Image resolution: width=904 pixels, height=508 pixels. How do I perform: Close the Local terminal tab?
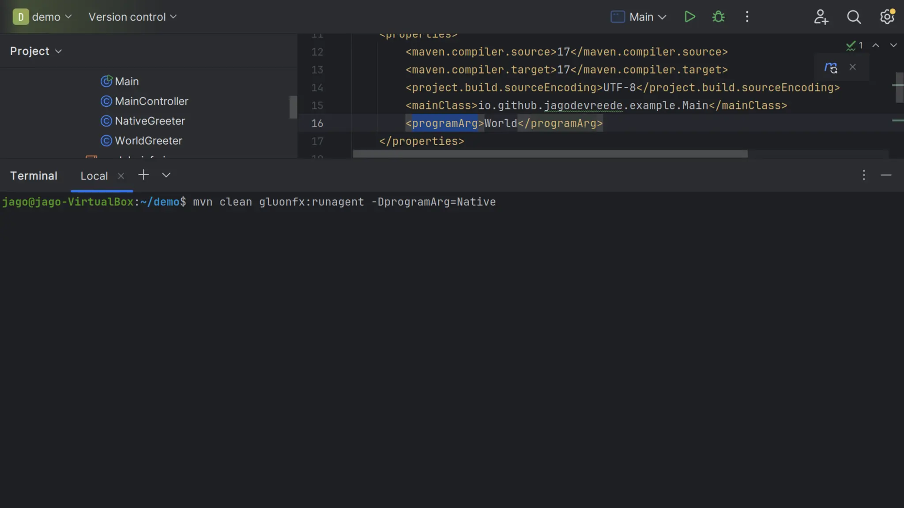pos(121,176)
